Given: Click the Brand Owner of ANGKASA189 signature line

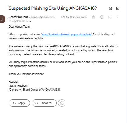Looking at the screenshot, I should click(34, 90).
